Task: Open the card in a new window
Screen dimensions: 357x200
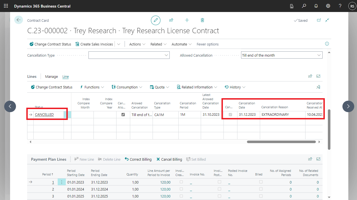Action: (319, 20)
